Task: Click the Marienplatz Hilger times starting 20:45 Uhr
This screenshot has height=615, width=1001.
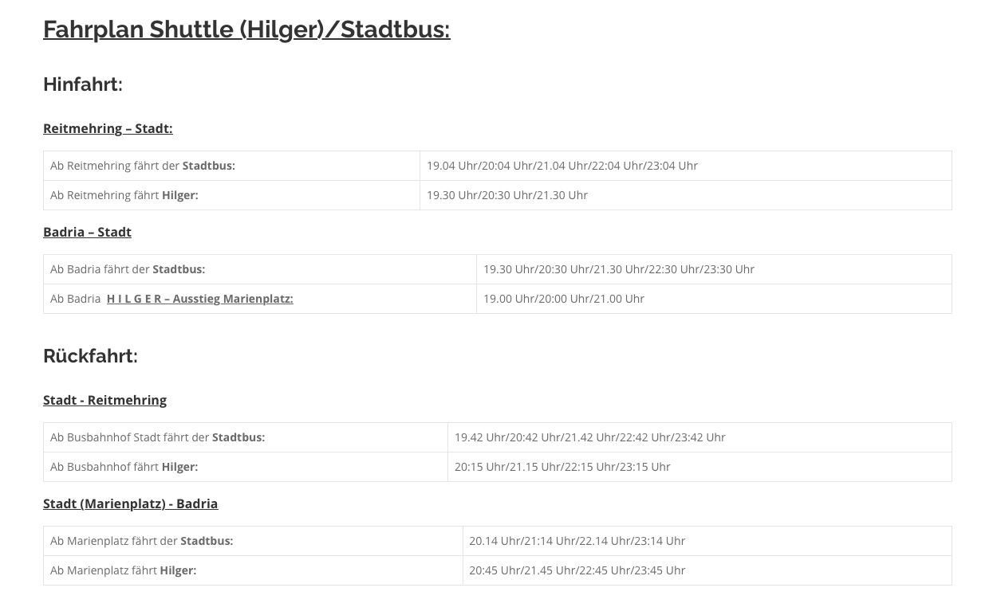Action: (x=577, y=570)
